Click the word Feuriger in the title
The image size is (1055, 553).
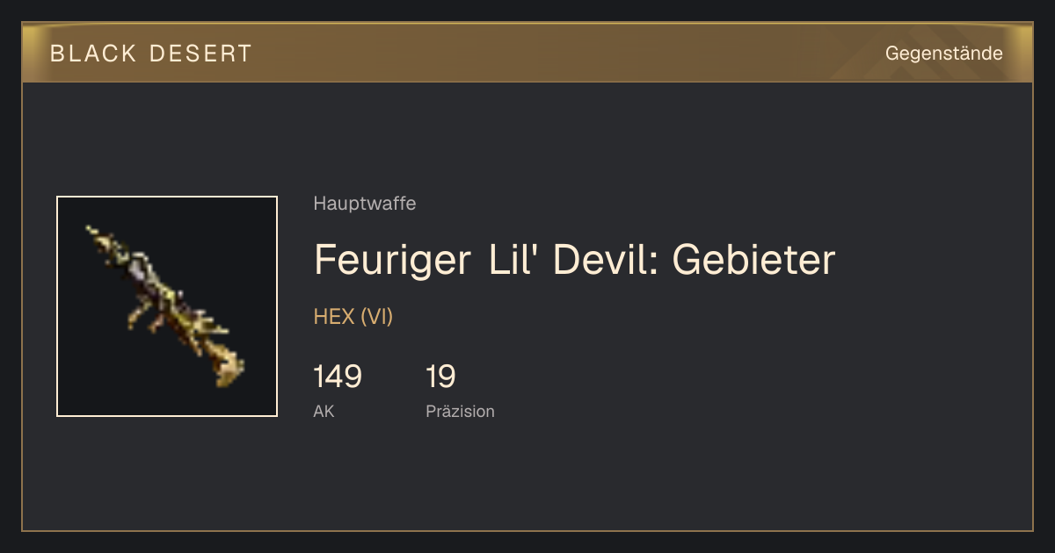tap(392, 262)
